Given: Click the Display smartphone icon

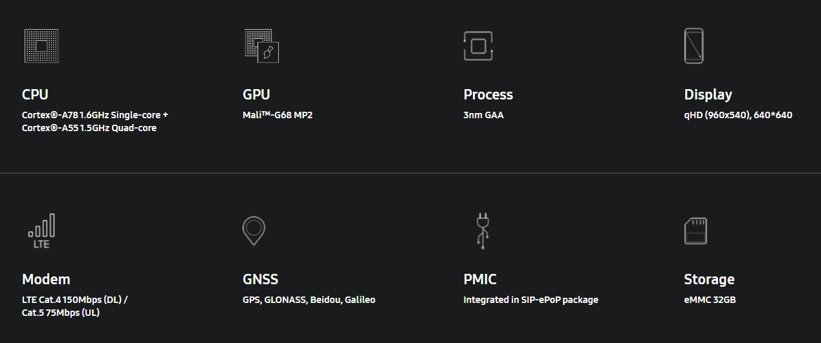Looking at the screenshot, I should point(694,46).
